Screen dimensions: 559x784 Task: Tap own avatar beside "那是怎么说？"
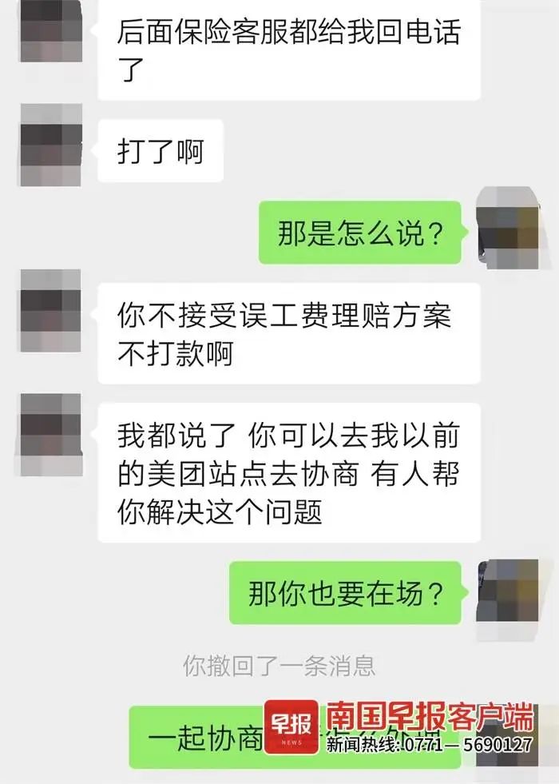click(x=508, y=228)
